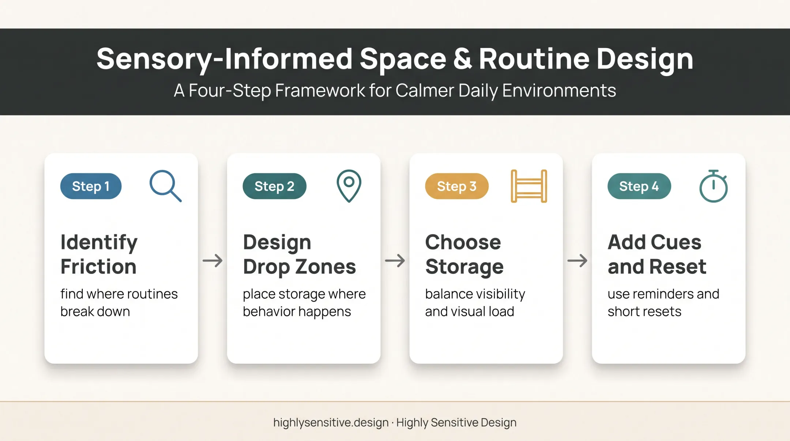Click the map pin icon in Step 2
This screenshot has height=441, width=790.
point(349,186)
